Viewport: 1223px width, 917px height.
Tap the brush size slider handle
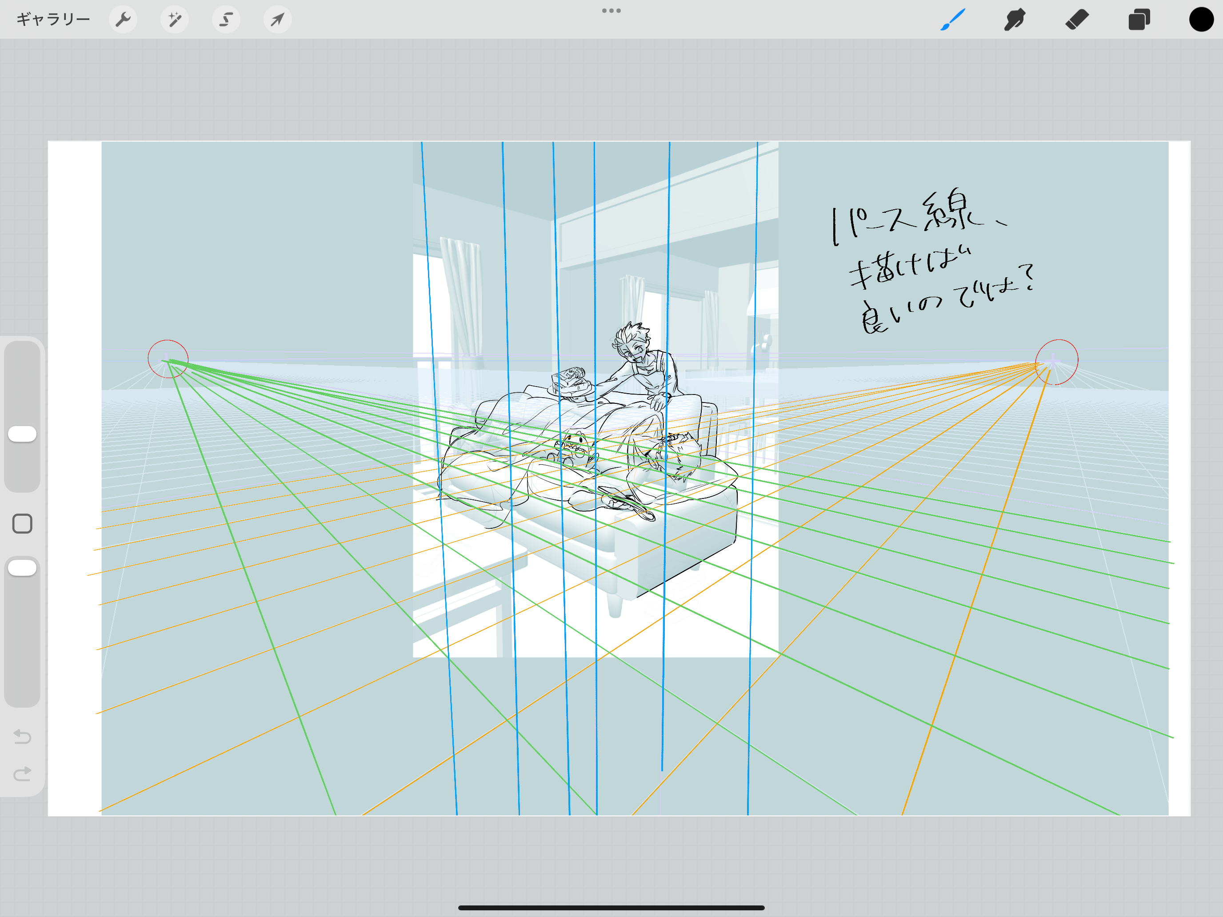point(23,434)
